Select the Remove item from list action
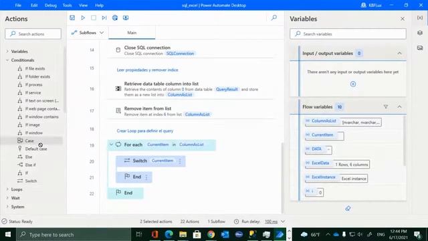This screenshot has width=428, height=241. pos(191,111)
